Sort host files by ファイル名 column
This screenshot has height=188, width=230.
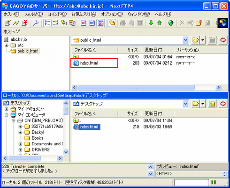(x=94, y=50)
